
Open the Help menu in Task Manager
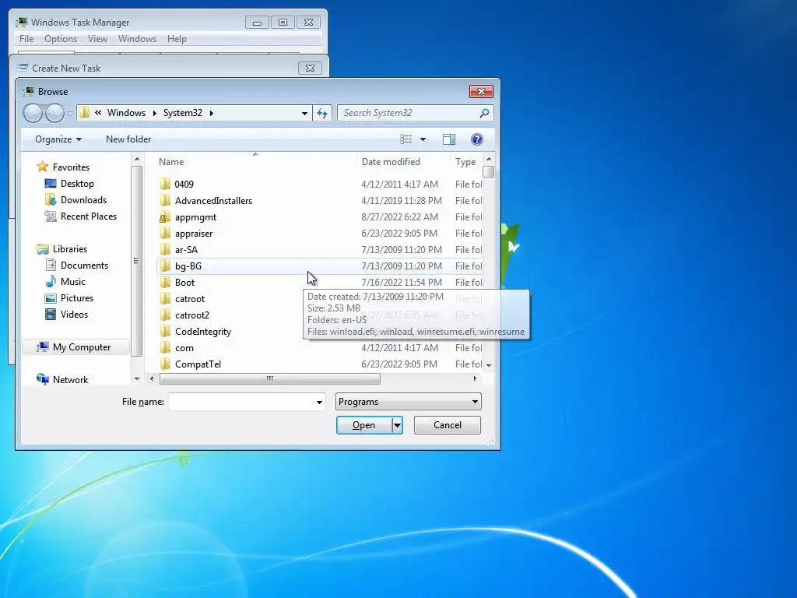pyautogui.click(x=177, y=39)
